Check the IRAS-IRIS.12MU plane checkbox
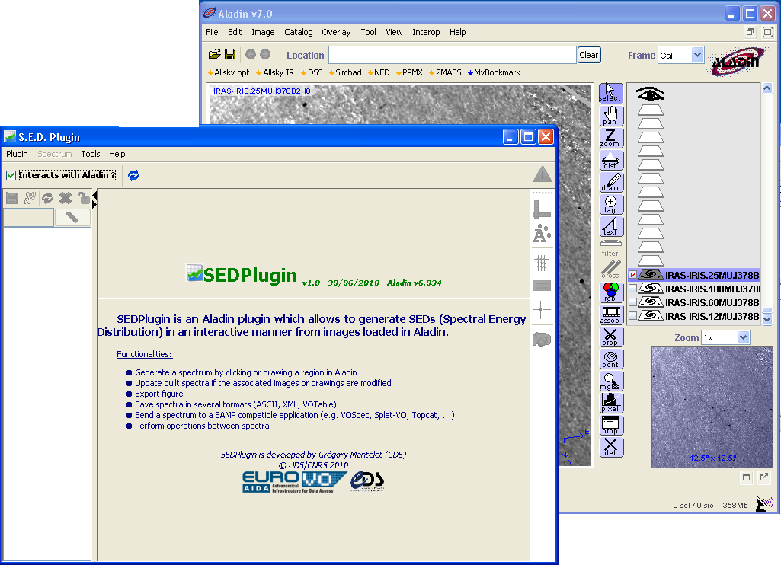The width and height of the screenshot is (781, 565). pyautogui.click(x=632, y=315)
